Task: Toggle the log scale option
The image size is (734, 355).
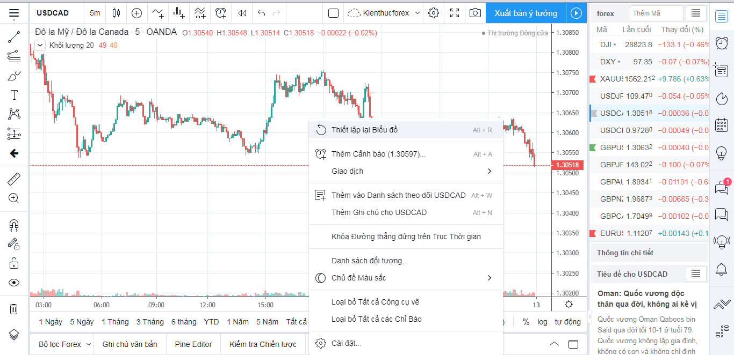Action: click(542, 322)
